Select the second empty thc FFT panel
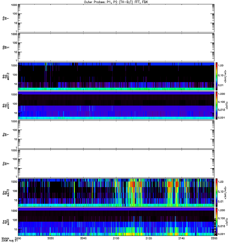This screenshot has height=247, width=232. [x=116, y=163]
